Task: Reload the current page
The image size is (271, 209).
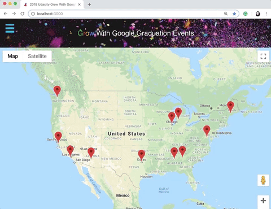Action: 23,14
